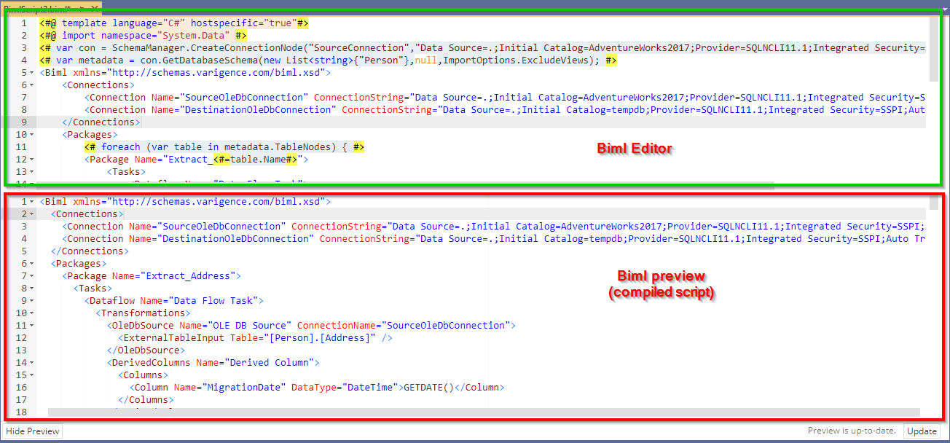The image size is (950, 443).
Task: Click the "Derived Column" name in the preview
Action: tap(270, 363)
